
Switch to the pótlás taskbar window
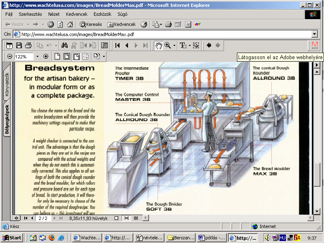pyautogui.click(x=212, y=238)
